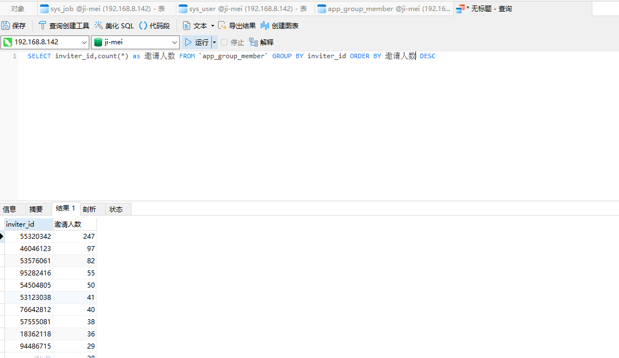Viewport: 619px width, 358px height.
Task: Click the Export Results icon
Action: click(222, 25)
